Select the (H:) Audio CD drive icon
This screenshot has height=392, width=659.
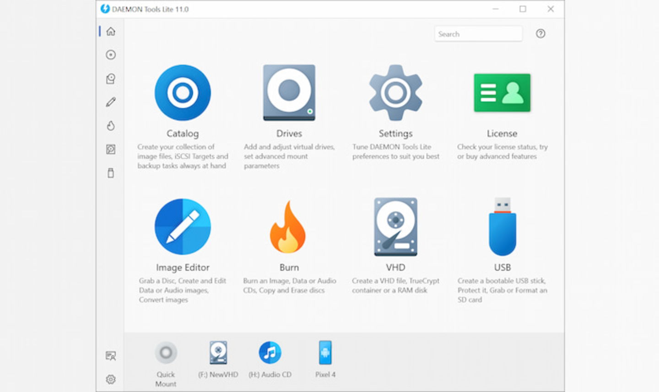(270, 353)
